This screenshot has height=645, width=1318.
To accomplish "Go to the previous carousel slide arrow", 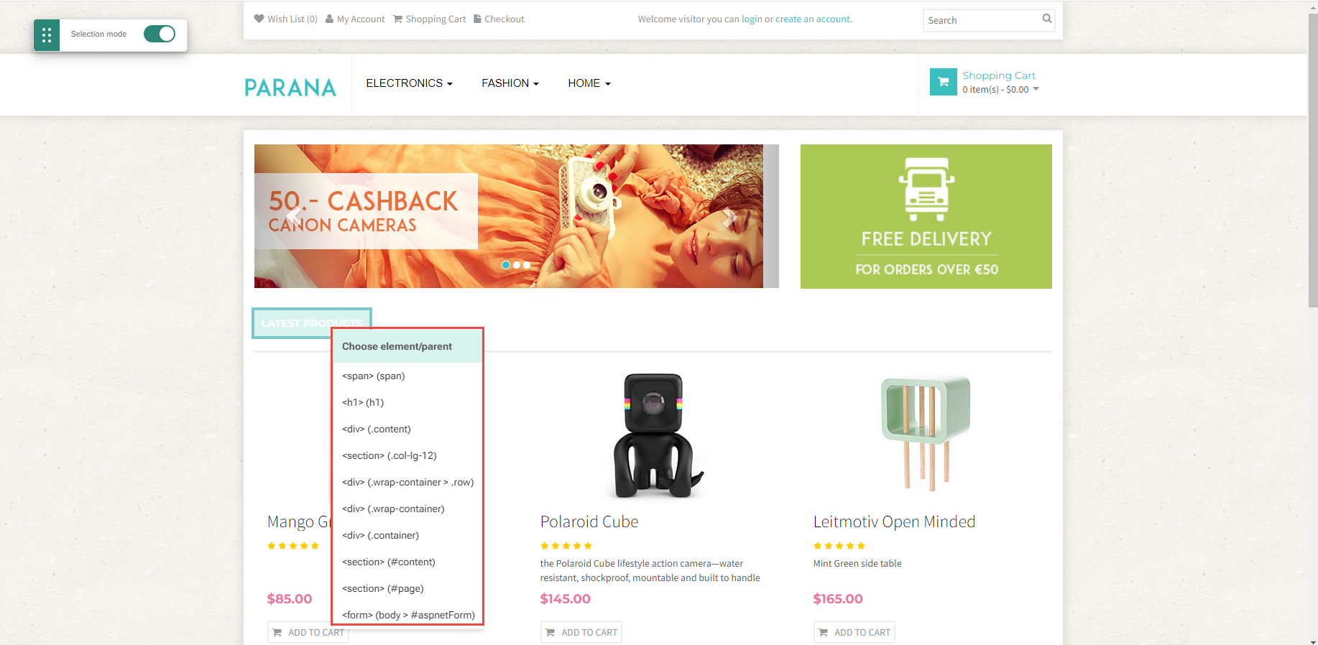I will pyautogui.click(x=293, y=216).
